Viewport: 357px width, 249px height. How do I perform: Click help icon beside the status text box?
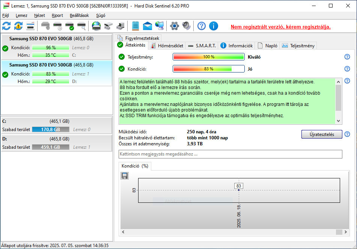pos(347,81)
